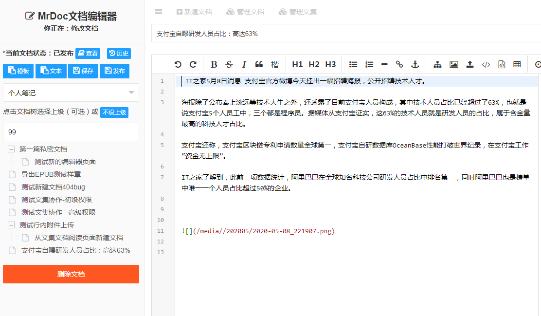Select 导出EPUB测试样章 document
This screenshot has height=316, width=541.
(51, 174)
